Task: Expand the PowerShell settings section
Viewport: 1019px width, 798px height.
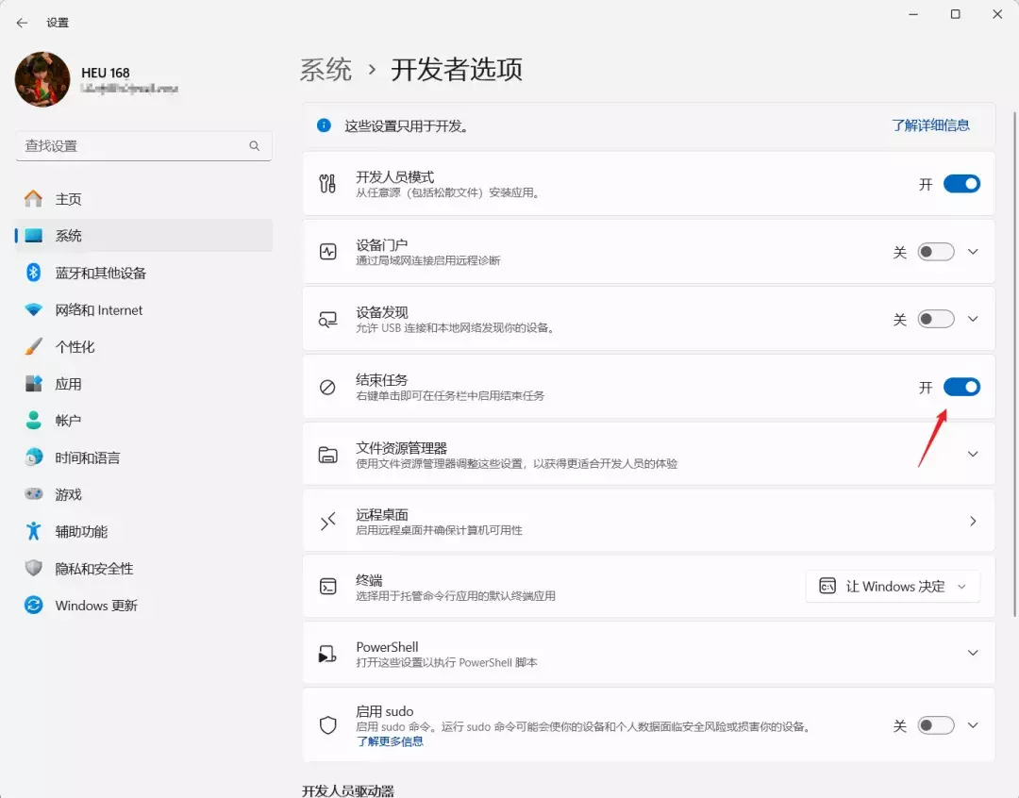Action: coord(973,653)
